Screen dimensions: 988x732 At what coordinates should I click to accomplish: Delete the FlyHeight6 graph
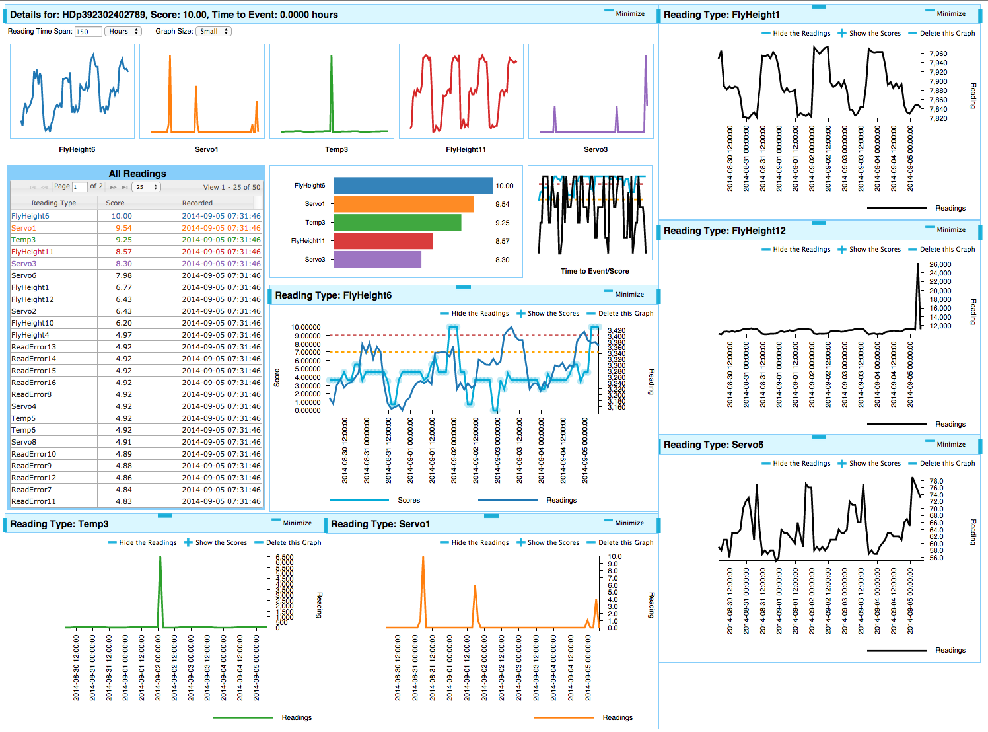tap(620, 313)
